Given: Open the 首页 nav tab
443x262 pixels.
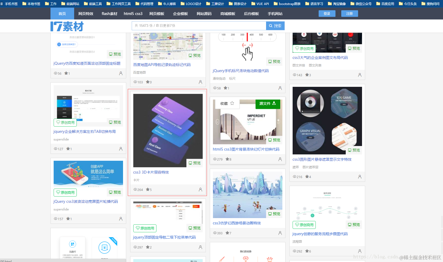Looking at the screenshot, I should point(62,14).
